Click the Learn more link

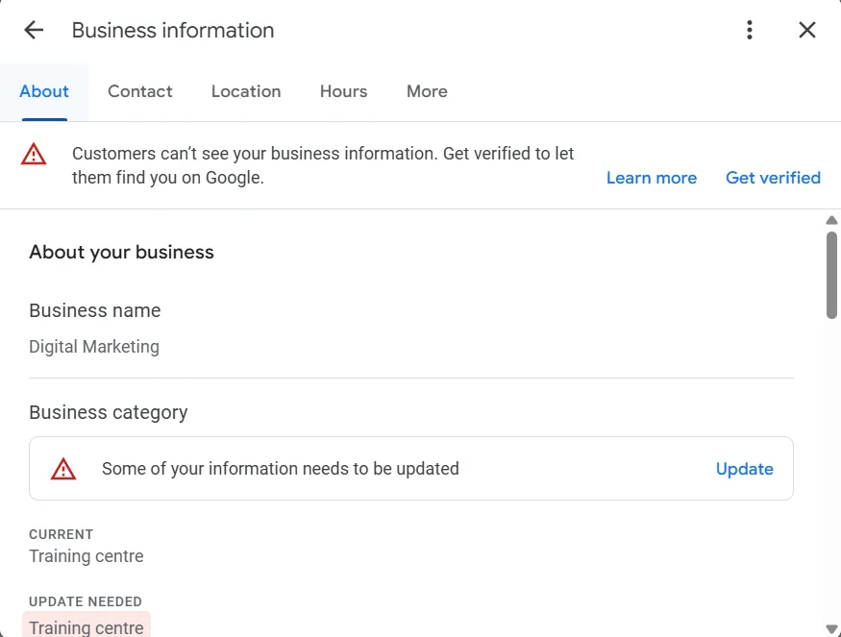coord(652,178)
